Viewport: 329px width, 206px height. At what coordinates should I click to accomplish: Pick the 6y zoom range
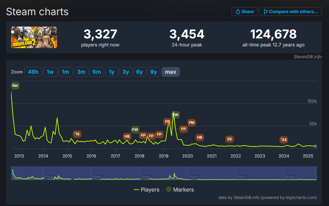pos(139,72)
